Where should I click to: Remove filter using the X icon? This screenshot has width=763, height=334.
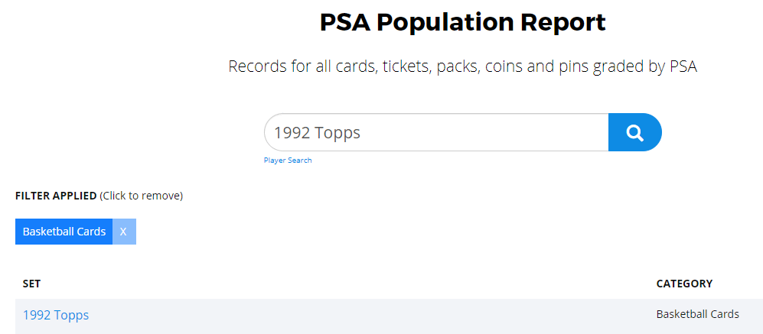tap(124, 232)
